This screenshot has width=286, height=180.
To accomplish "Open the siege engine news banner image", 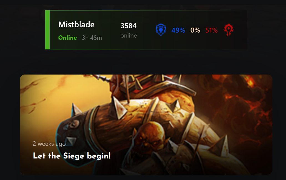I will pyautogui.click(x=146, y=125).
